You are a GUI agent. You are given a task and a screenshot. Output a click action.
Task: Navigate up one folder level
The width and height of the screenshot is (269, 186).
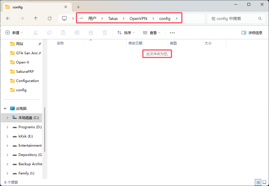(x=36, y=18)
